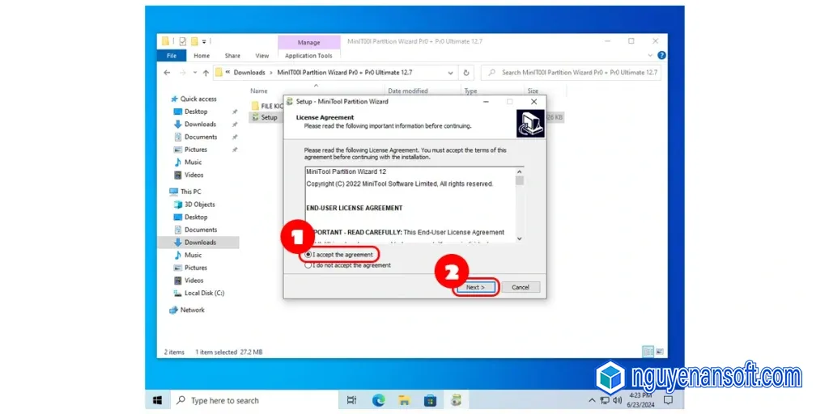829x414 pixels.
Task: Open the volume speaker tray icon
Action: pyautogui.click(x=617, y=400)
